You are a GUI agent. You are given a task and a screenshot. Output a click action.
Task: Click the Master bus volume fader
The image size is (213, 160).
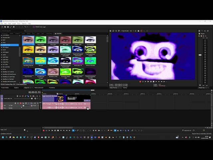(x=200, y=55)
